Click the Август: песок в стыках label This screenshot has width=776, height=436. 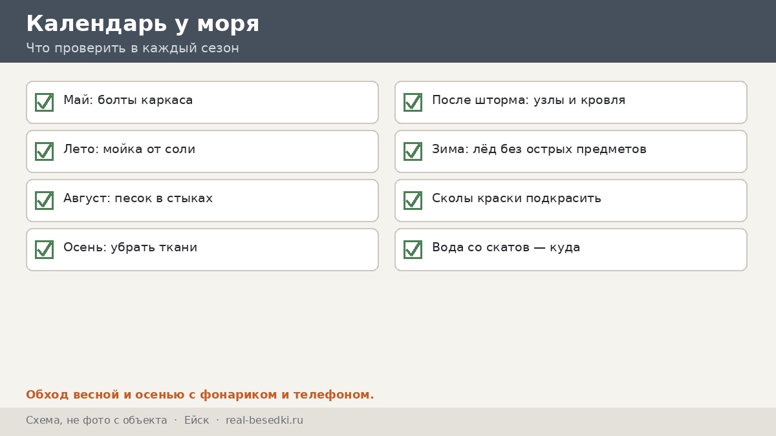[x=138, y=198]
